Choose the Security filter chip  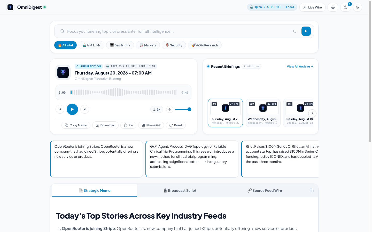174,45
